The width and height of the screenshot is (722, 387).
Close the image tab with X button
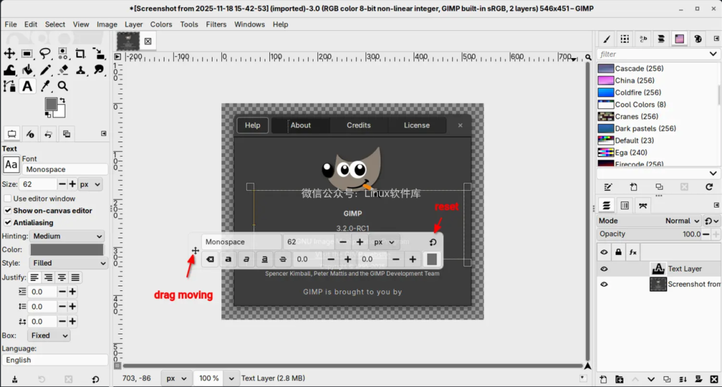coord(148,41)
